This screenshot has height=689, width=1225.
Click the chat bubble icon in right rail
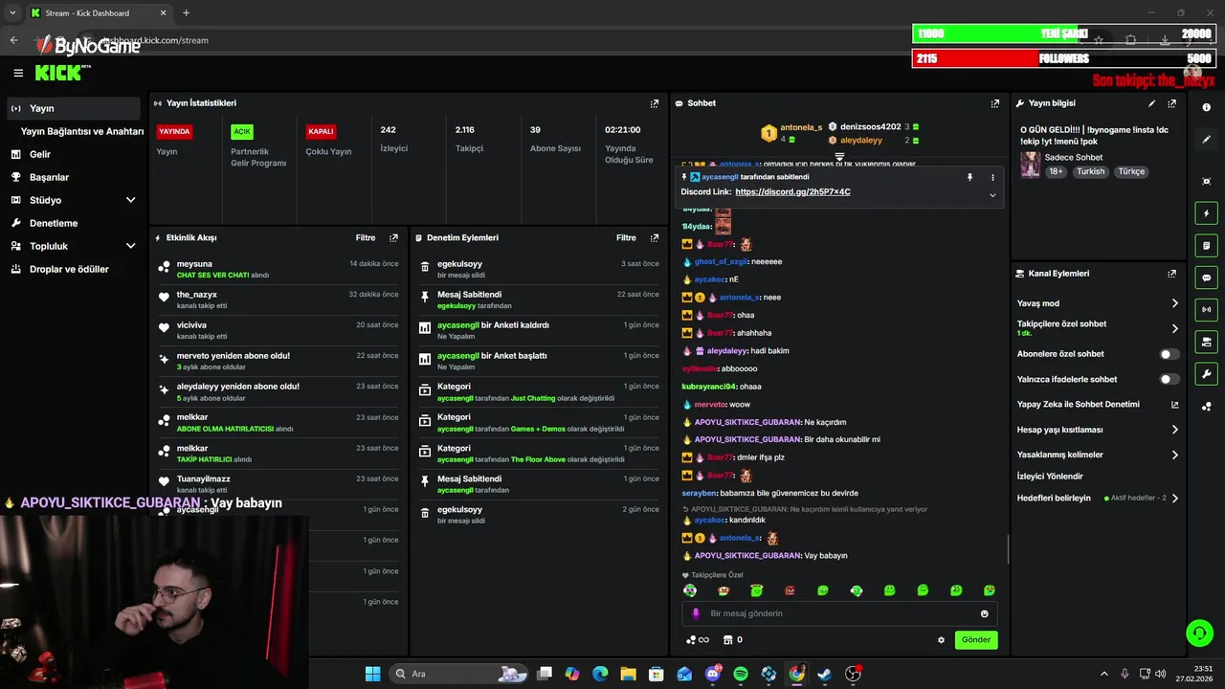pyautogui.click(x=1207, y=278)
